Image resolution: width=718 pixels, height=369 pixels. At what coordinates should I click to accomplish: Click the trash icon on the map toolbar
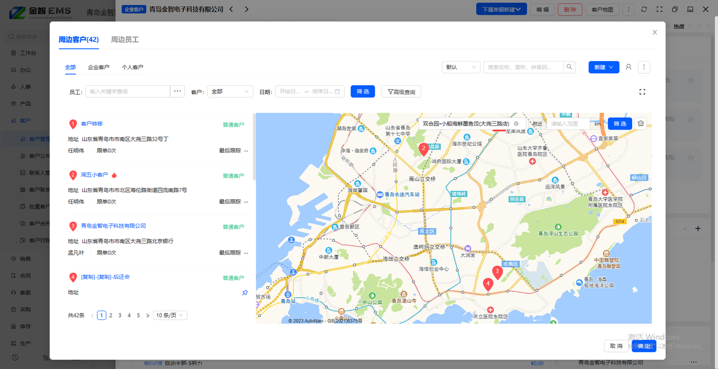click(x=641, y=124)
